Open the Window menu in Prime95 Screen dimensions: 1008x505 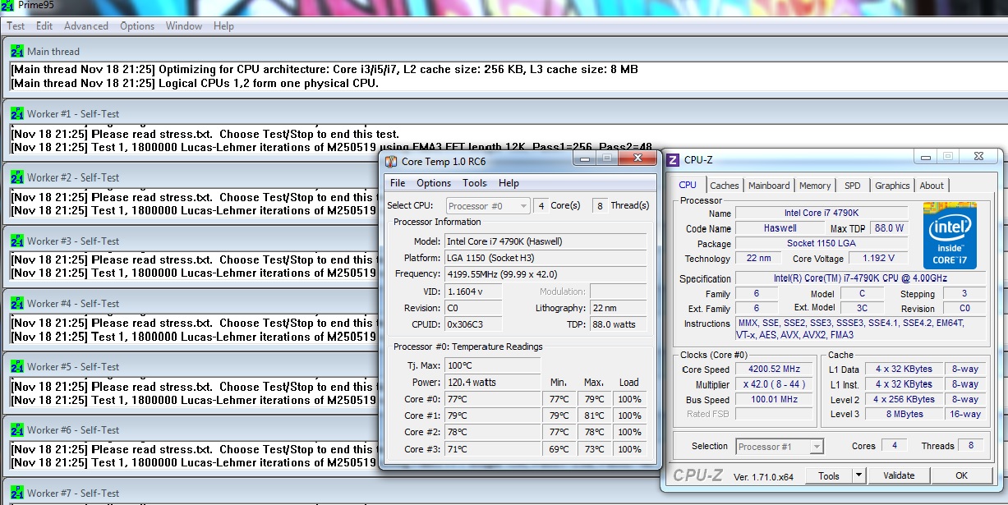[x=184, y=25]
